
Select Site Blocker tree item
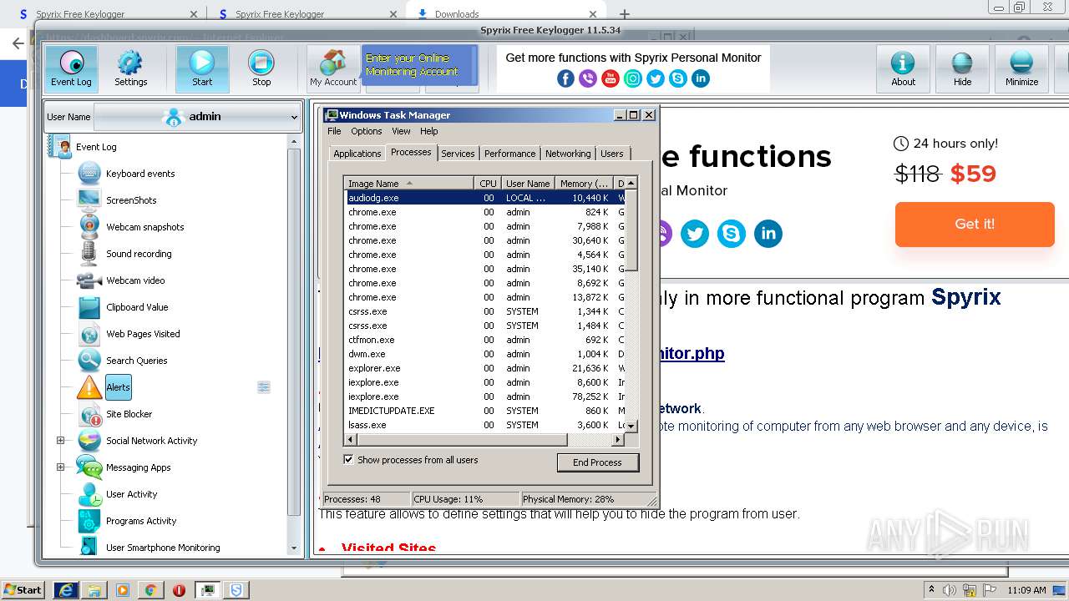pos(129,414)
